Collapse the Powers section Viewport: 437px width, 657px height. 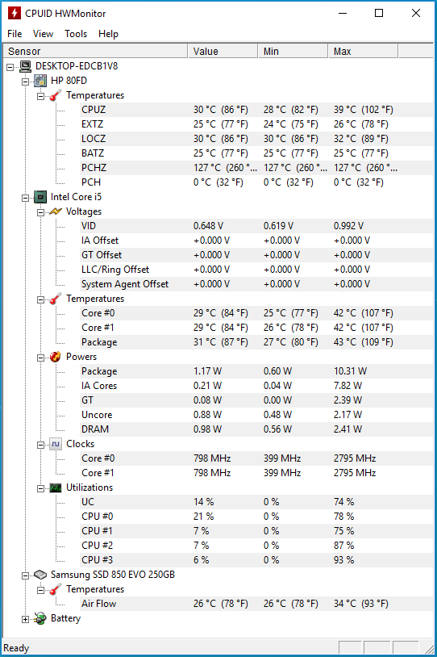coord(40,358)
